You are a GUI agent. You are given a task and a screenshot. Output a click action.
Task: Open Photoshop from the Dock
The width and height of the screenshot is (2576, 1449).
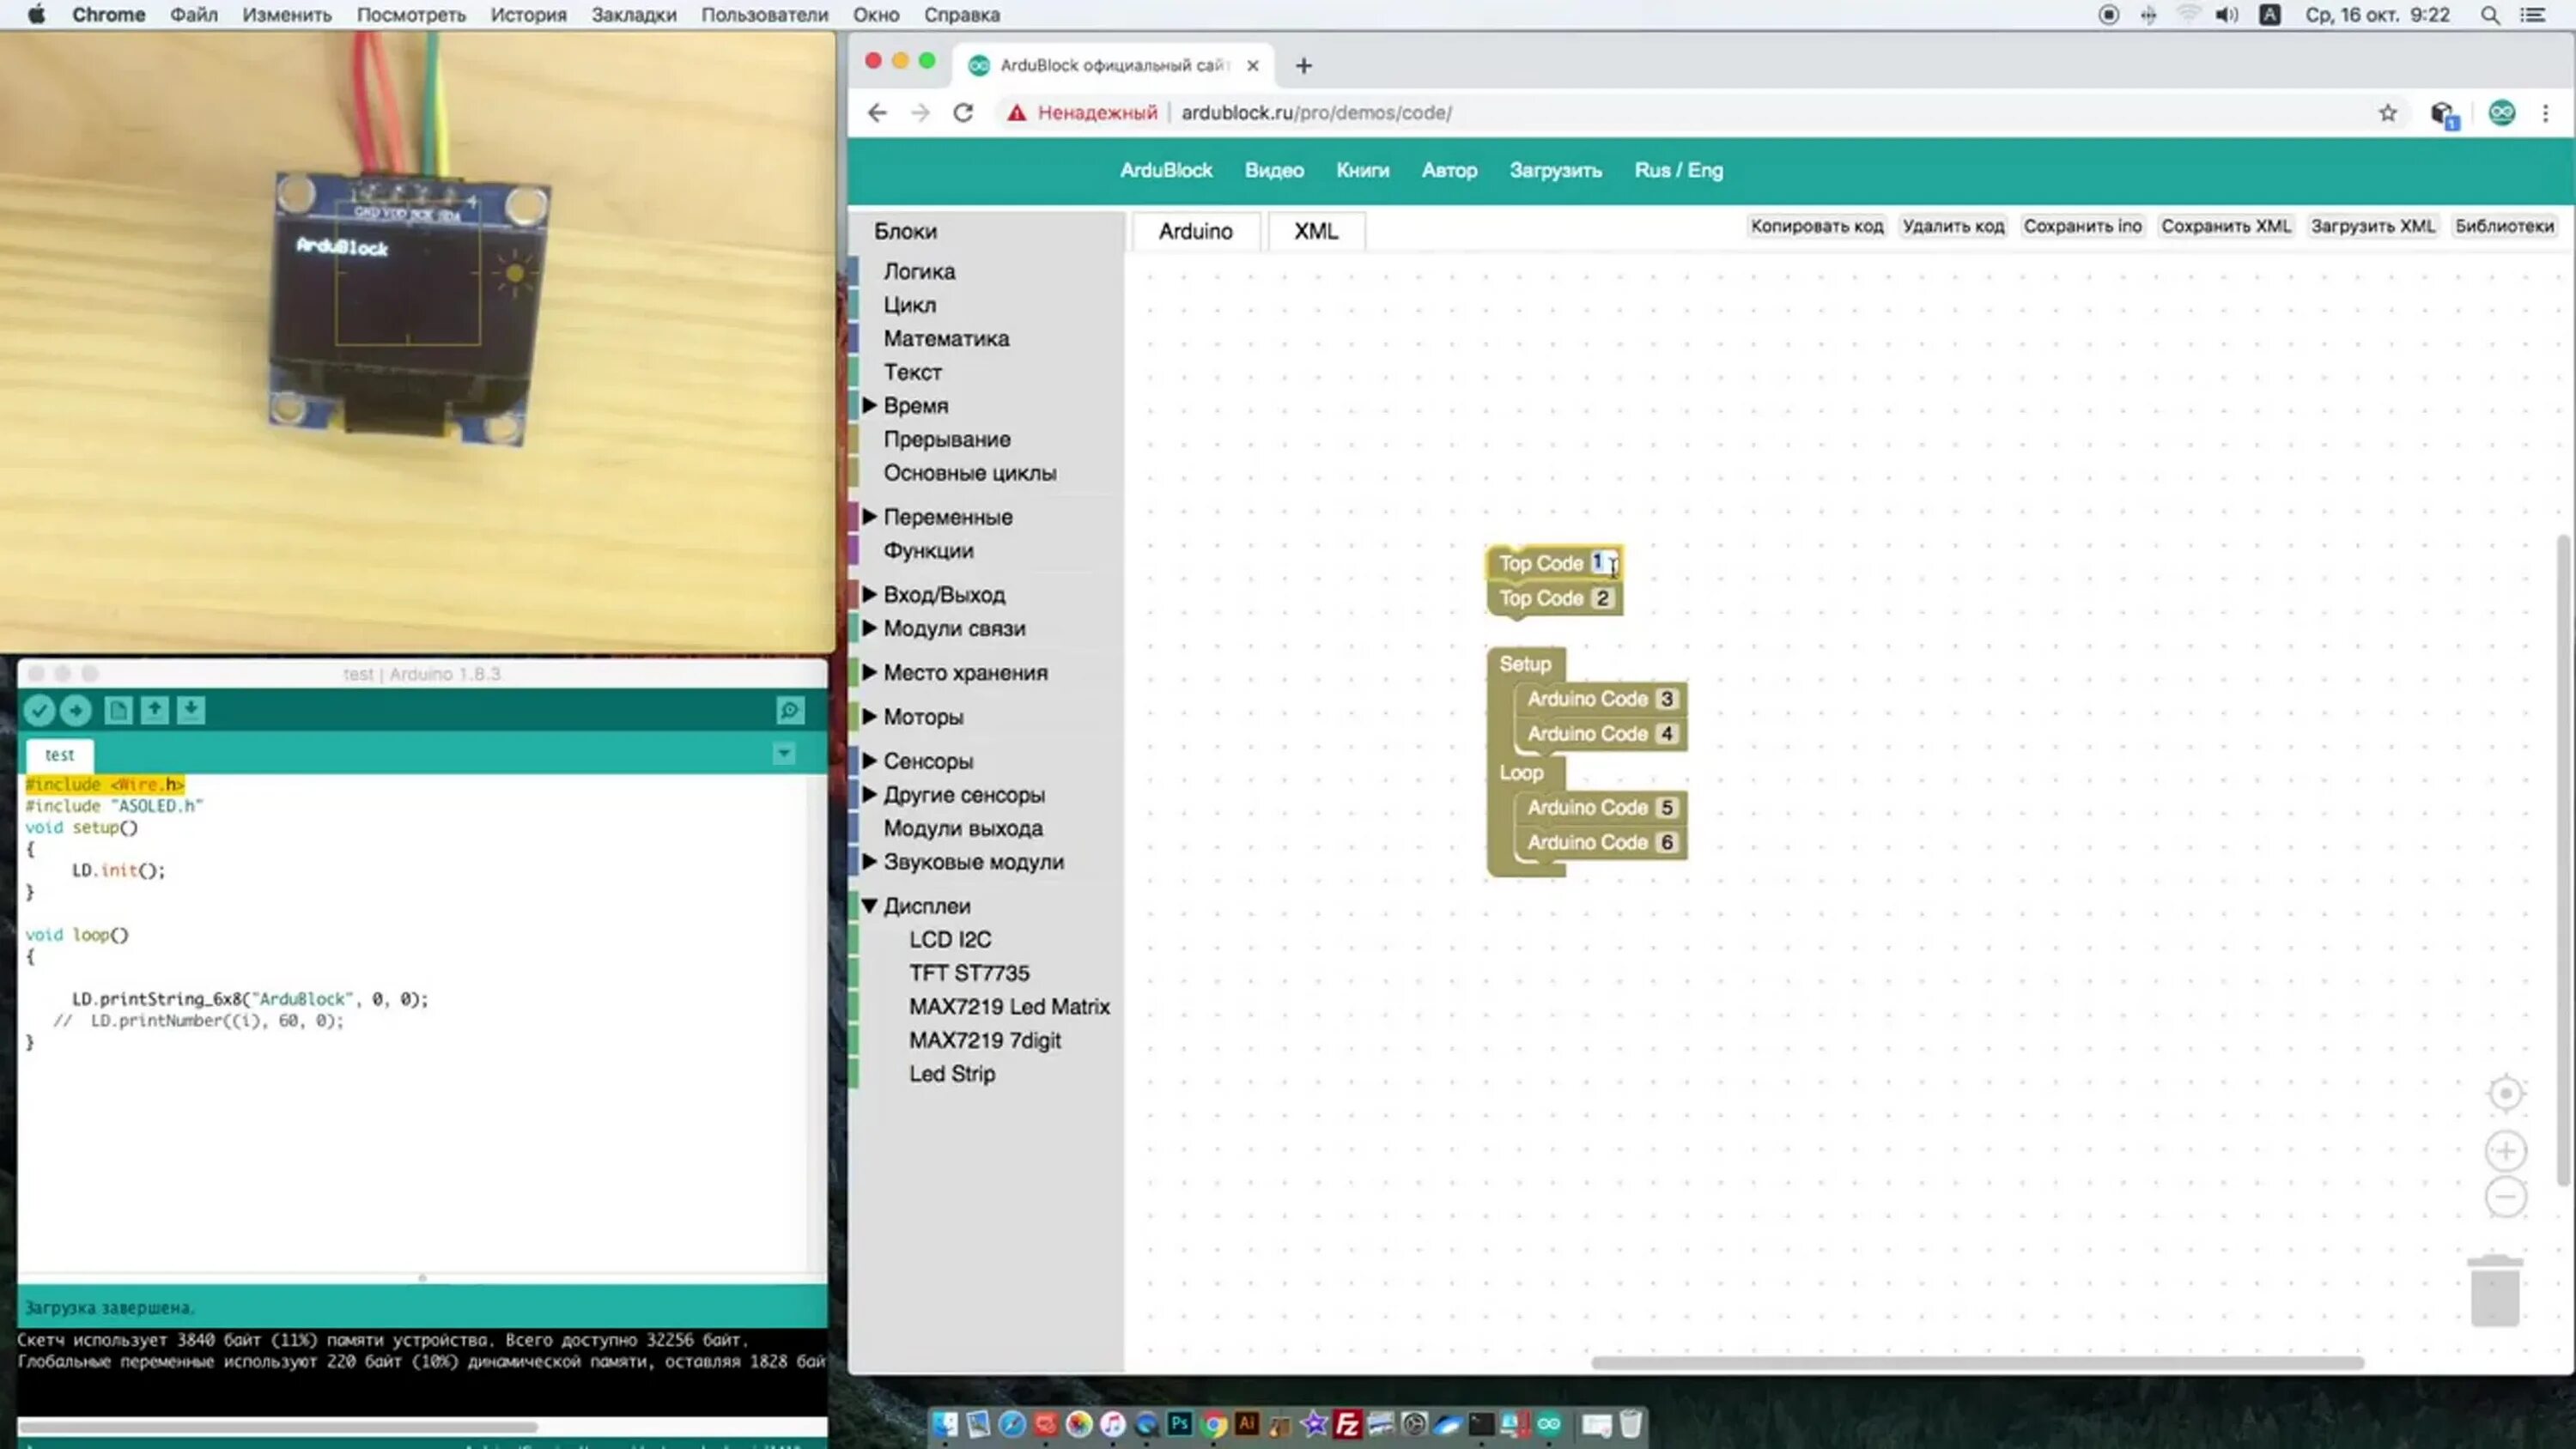[x=1180, y=1424]
